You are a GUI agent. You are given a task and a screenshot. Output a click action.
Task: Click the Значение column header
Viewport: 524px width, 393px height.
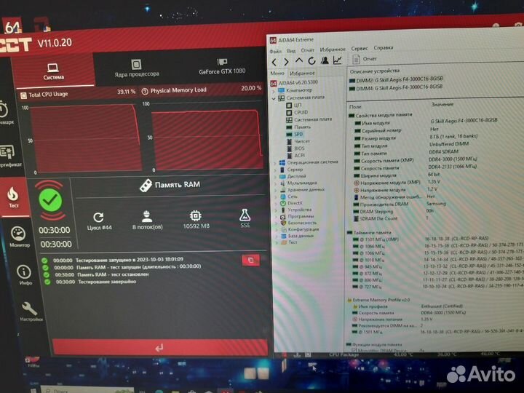pos(442,105)
